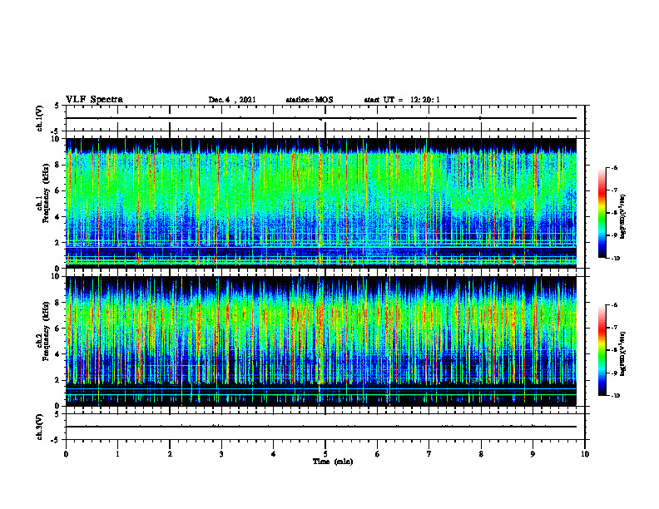The width and height of the screenshot is (659, 509).
Task: Click the ch.2 color scale bar
Action: coord(602,350)
